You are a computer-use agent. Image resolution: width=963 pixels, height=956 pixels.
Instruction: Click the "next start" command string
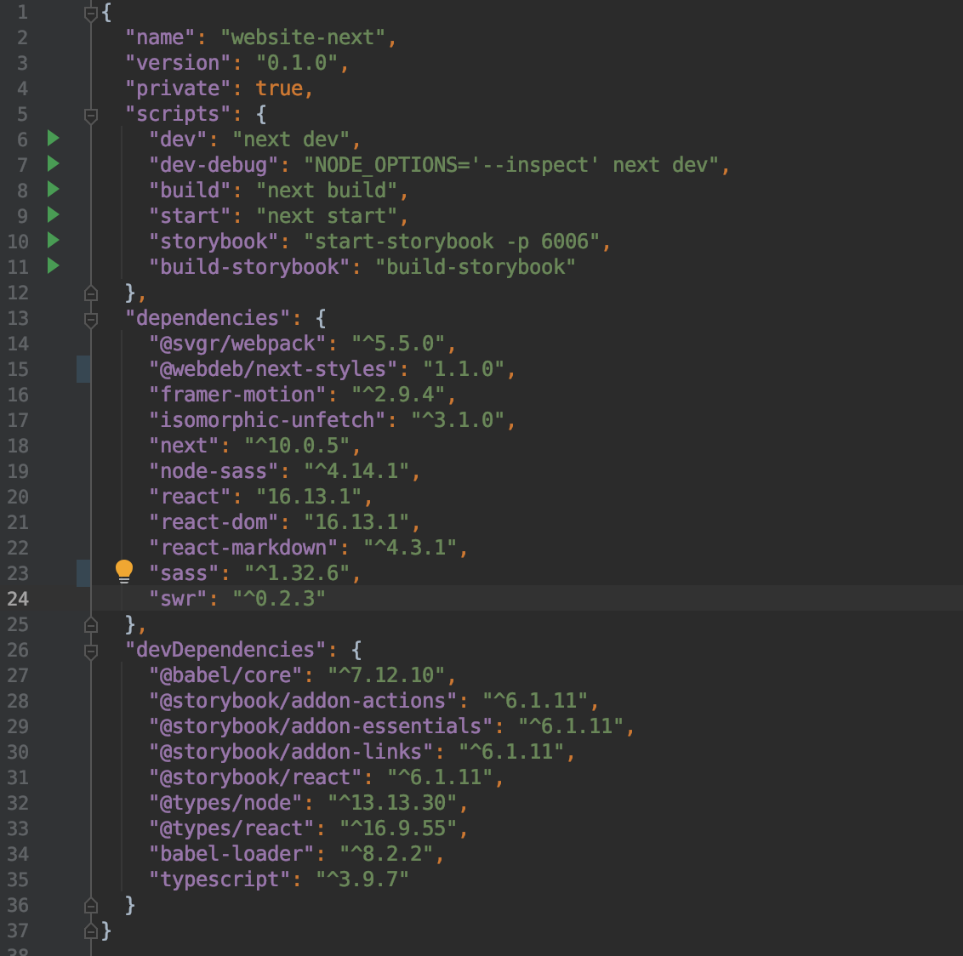pyautogui.click(x=327, y=216)
